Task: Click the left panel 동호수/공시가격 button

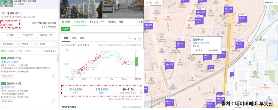Action: (47, 35)
